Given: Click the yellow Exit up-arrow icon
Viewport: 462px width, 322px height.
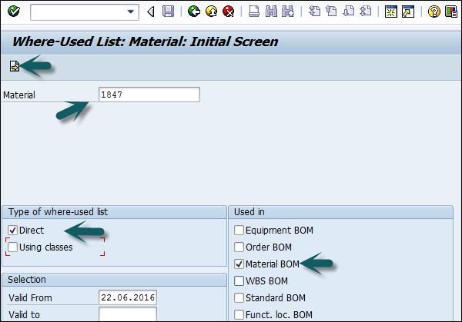Looking at the screenshot, I should (211, 12).
